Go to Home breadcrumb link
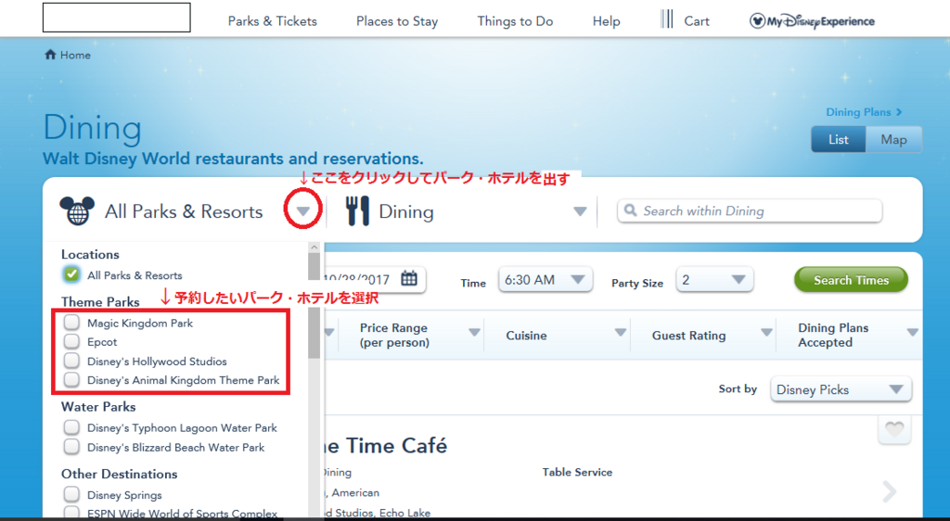 pyautogui.click(x=75, y=55)
